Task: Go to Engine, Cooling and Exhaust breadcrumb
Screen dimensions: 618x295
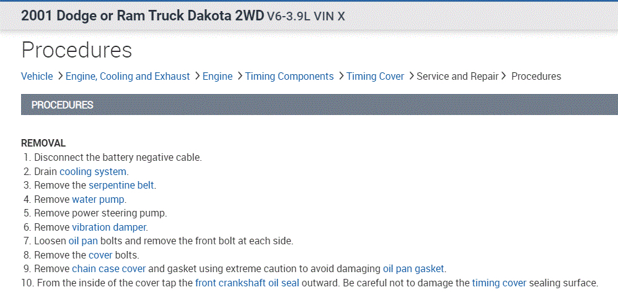Action: point(128,77)
